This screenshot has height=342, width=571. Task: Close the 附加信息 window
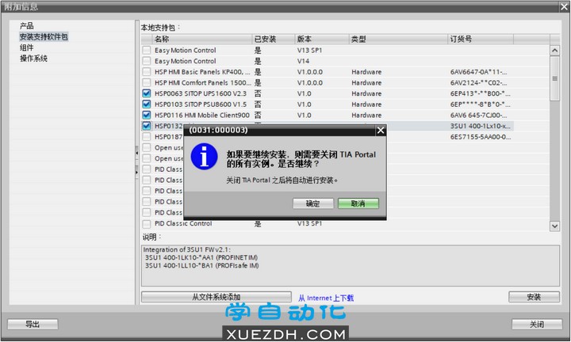[x=564, y=6]
